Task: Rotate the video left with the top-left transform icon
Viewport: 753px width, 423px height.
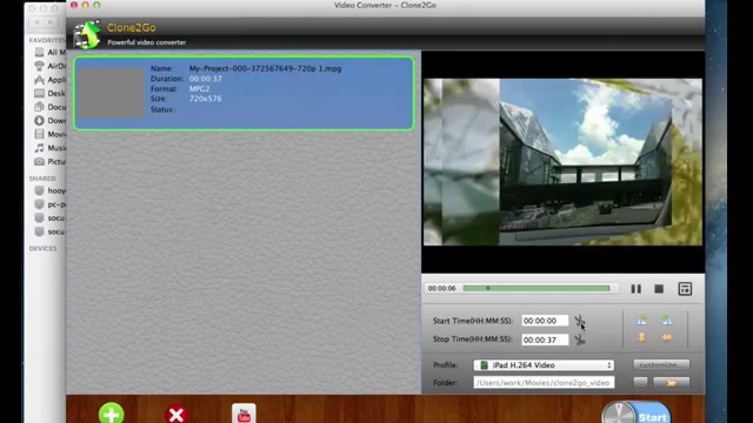Action: click(642, 320)
